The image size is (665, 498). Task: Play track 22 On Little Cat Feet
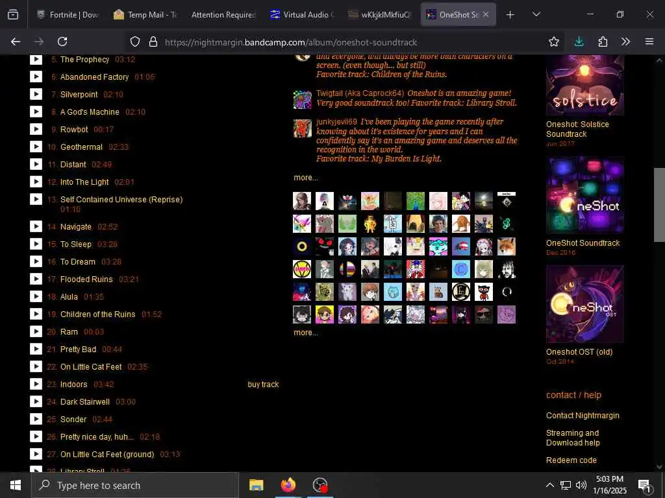[x=36, y=367]
